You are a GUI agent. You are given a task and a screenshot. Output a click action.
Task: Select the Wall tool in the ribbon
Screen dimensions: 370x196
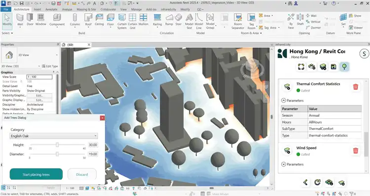20,20
